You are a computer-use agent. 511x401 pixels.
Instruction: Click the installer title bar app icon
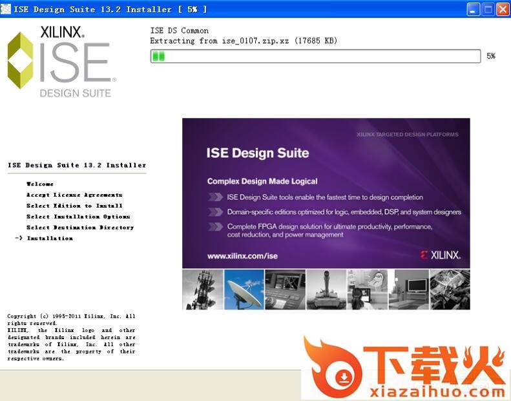[6, 9]
